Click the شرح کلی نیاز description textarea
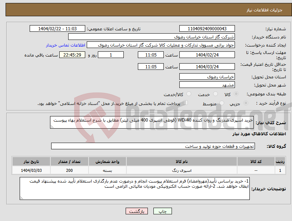The image size is (292, 221). (152, 122)
